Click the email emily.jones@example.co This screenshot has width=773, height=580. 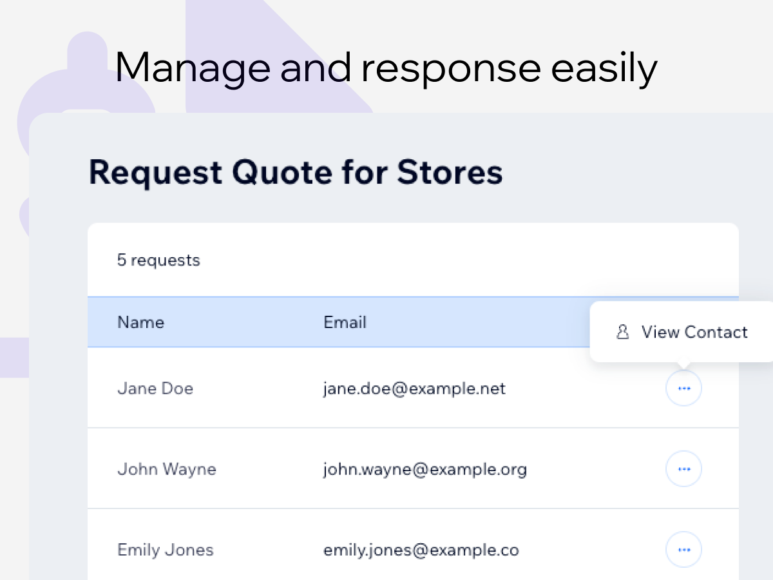[421, 550]
